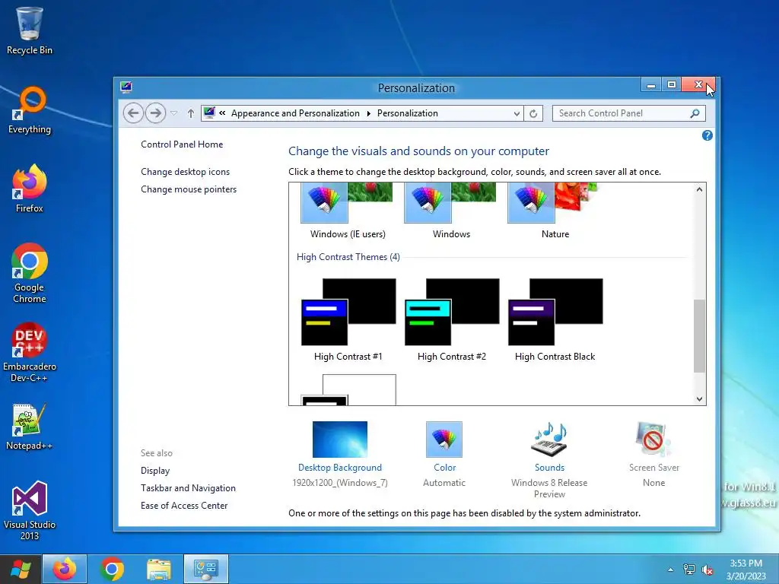Select the partially visible High Contrast White theme

click(348, 390)
